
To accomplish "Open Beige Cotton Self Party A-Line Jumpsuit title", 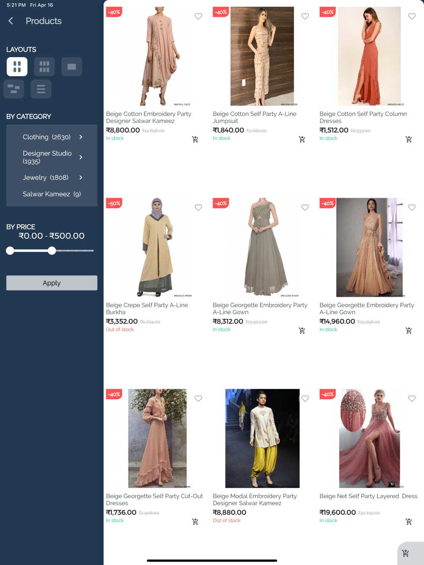I will click(254, 117).
